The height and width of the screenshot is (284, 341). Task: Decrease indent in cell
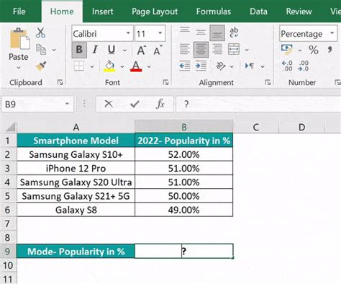point(185,66)
